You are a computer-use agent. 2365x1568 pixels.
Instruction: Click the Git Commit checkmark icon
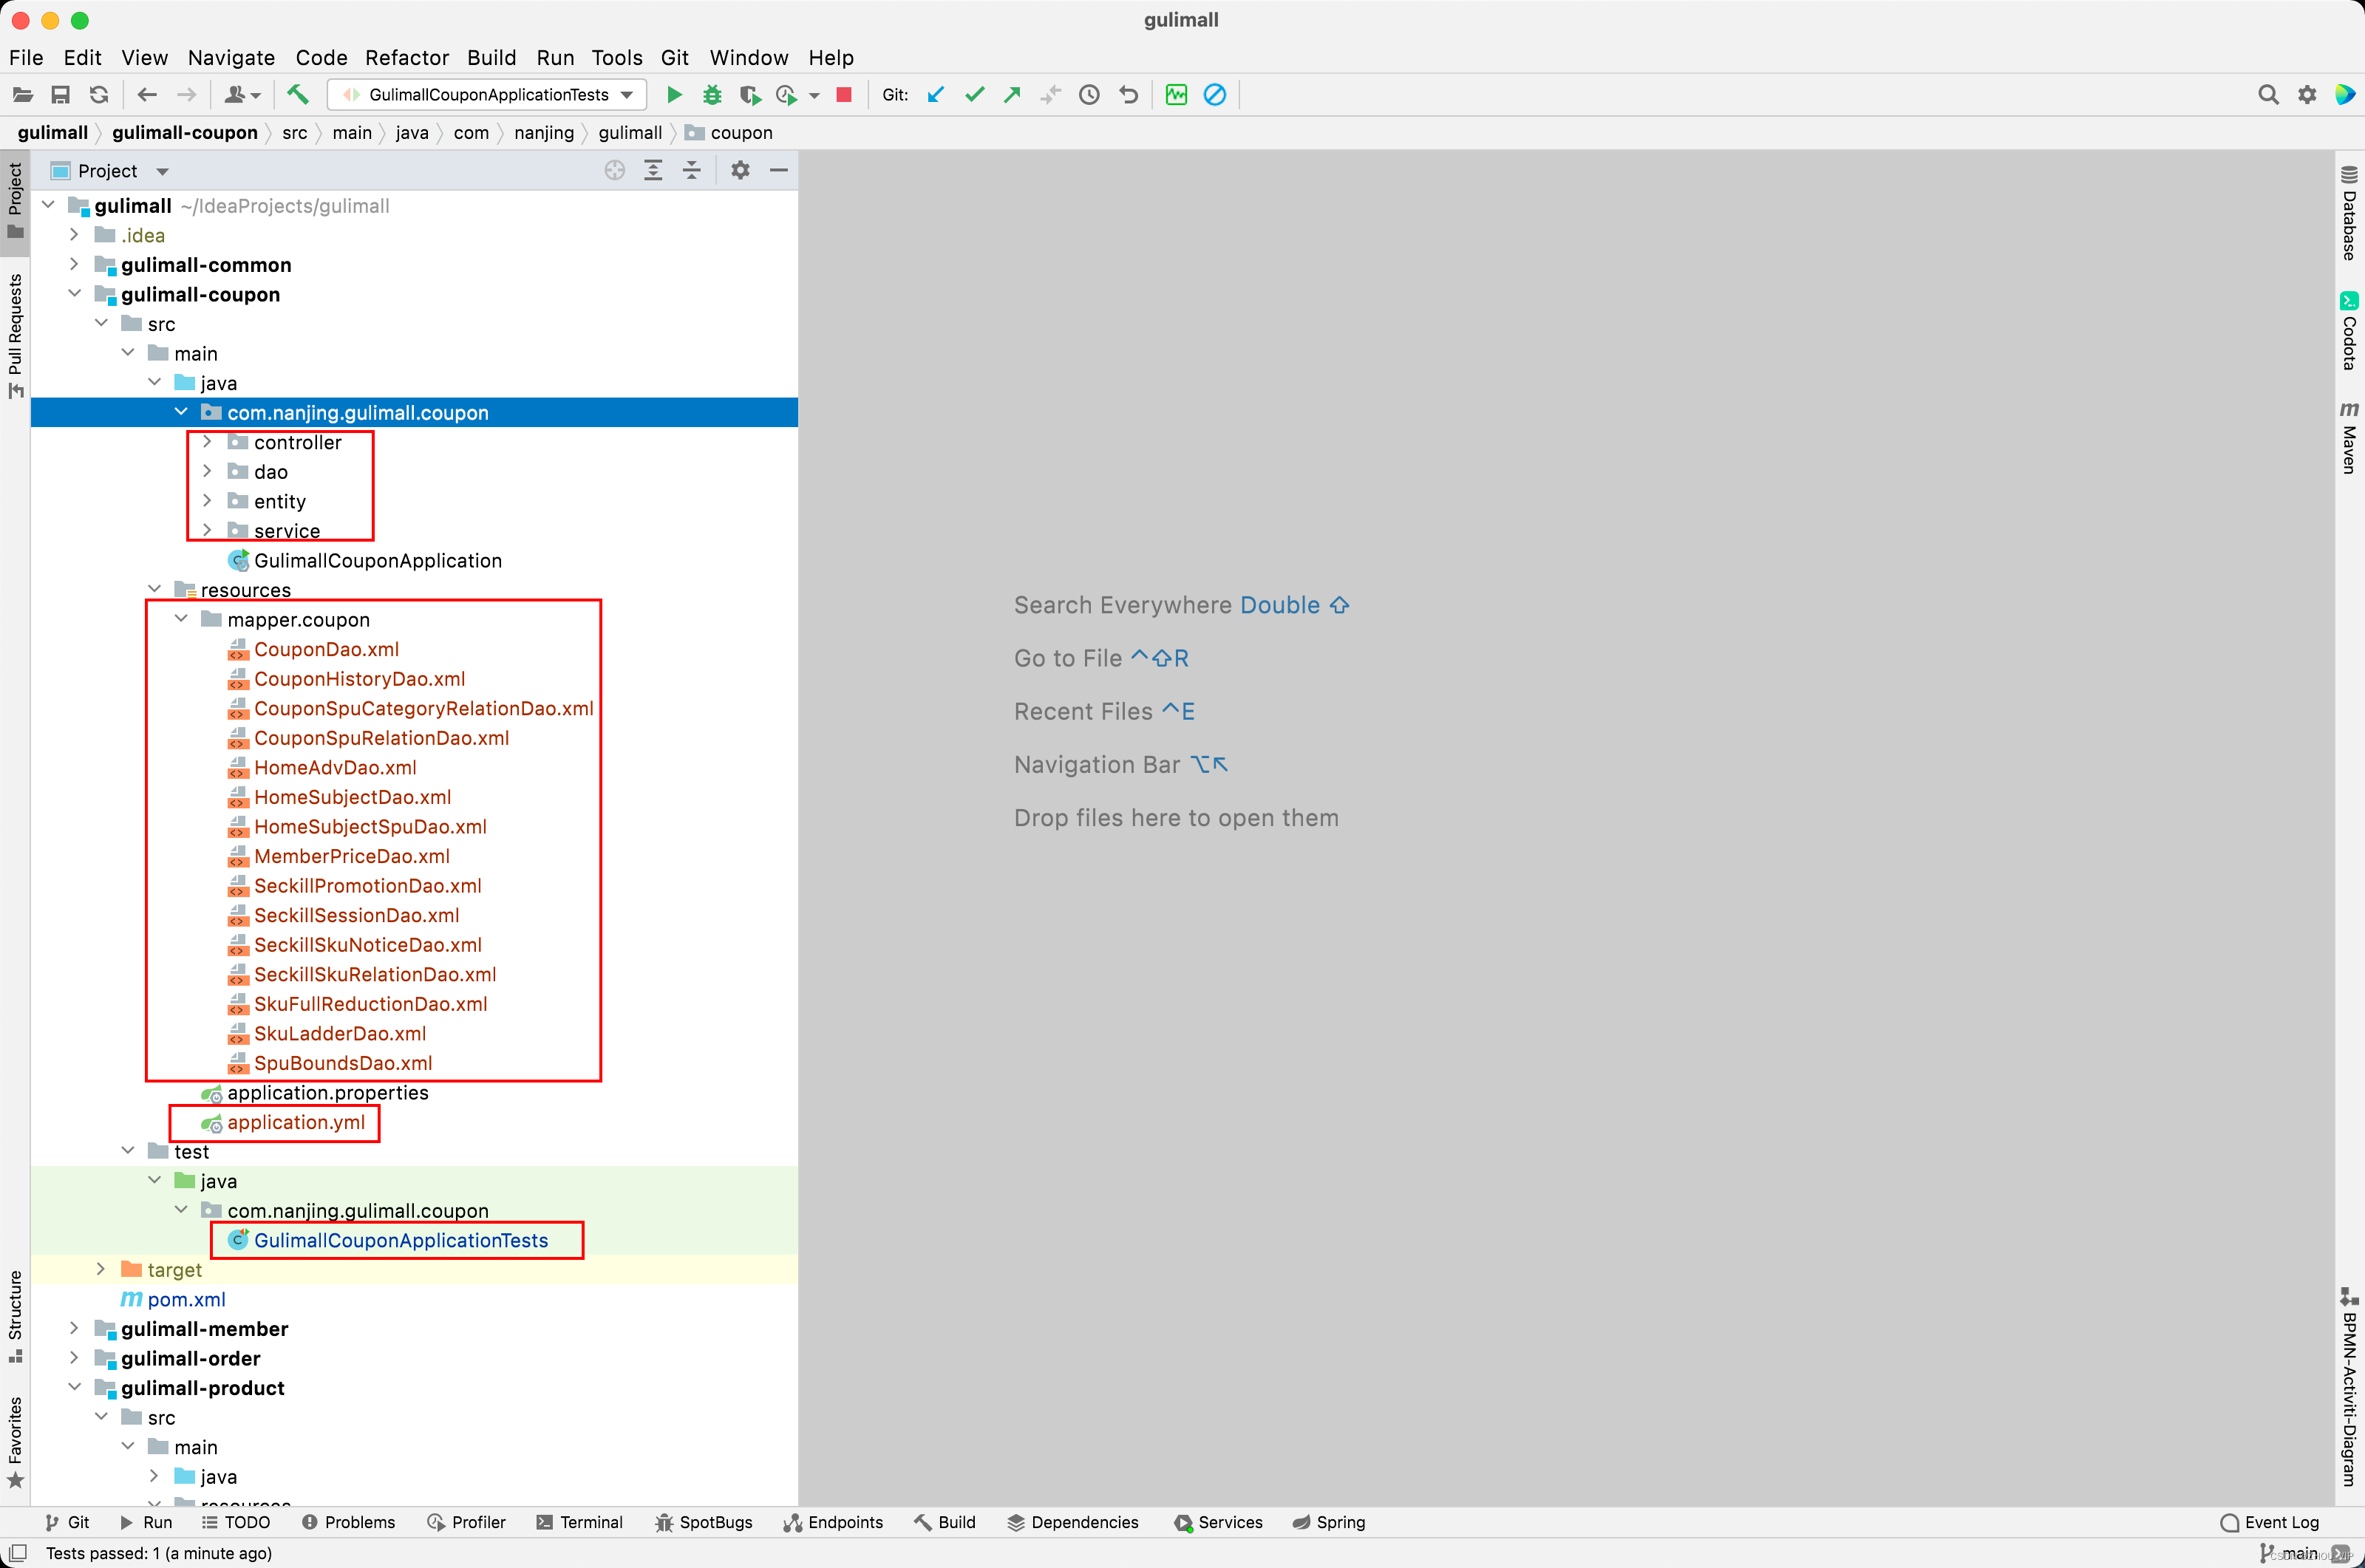point(974,95)
